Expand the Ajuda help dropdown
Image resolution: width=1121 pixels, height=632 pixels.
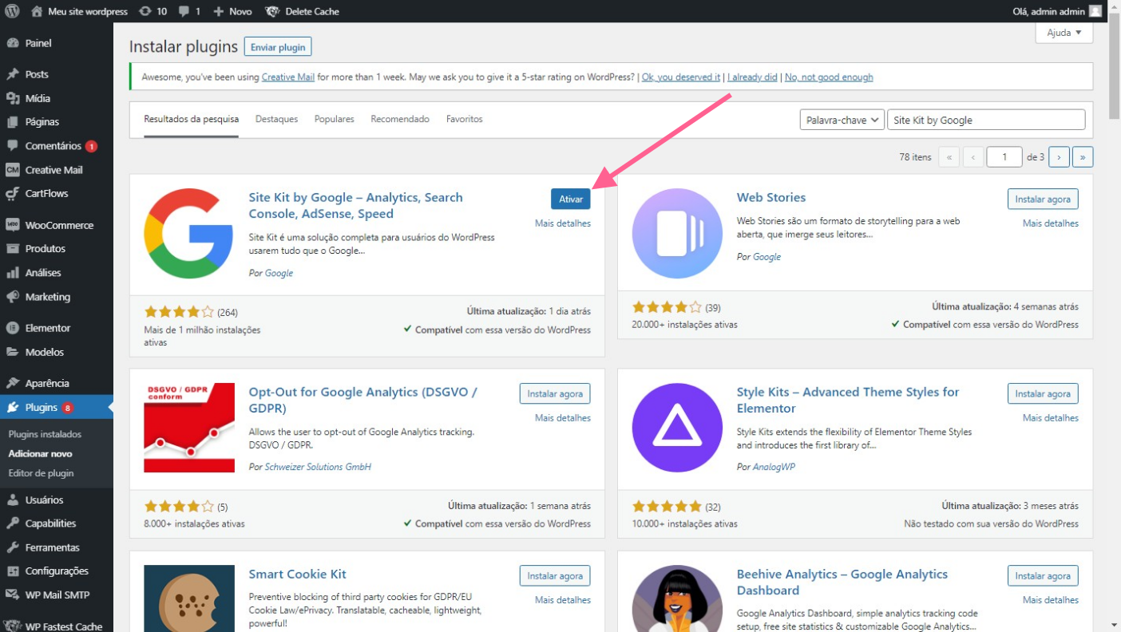(1064, 33)
